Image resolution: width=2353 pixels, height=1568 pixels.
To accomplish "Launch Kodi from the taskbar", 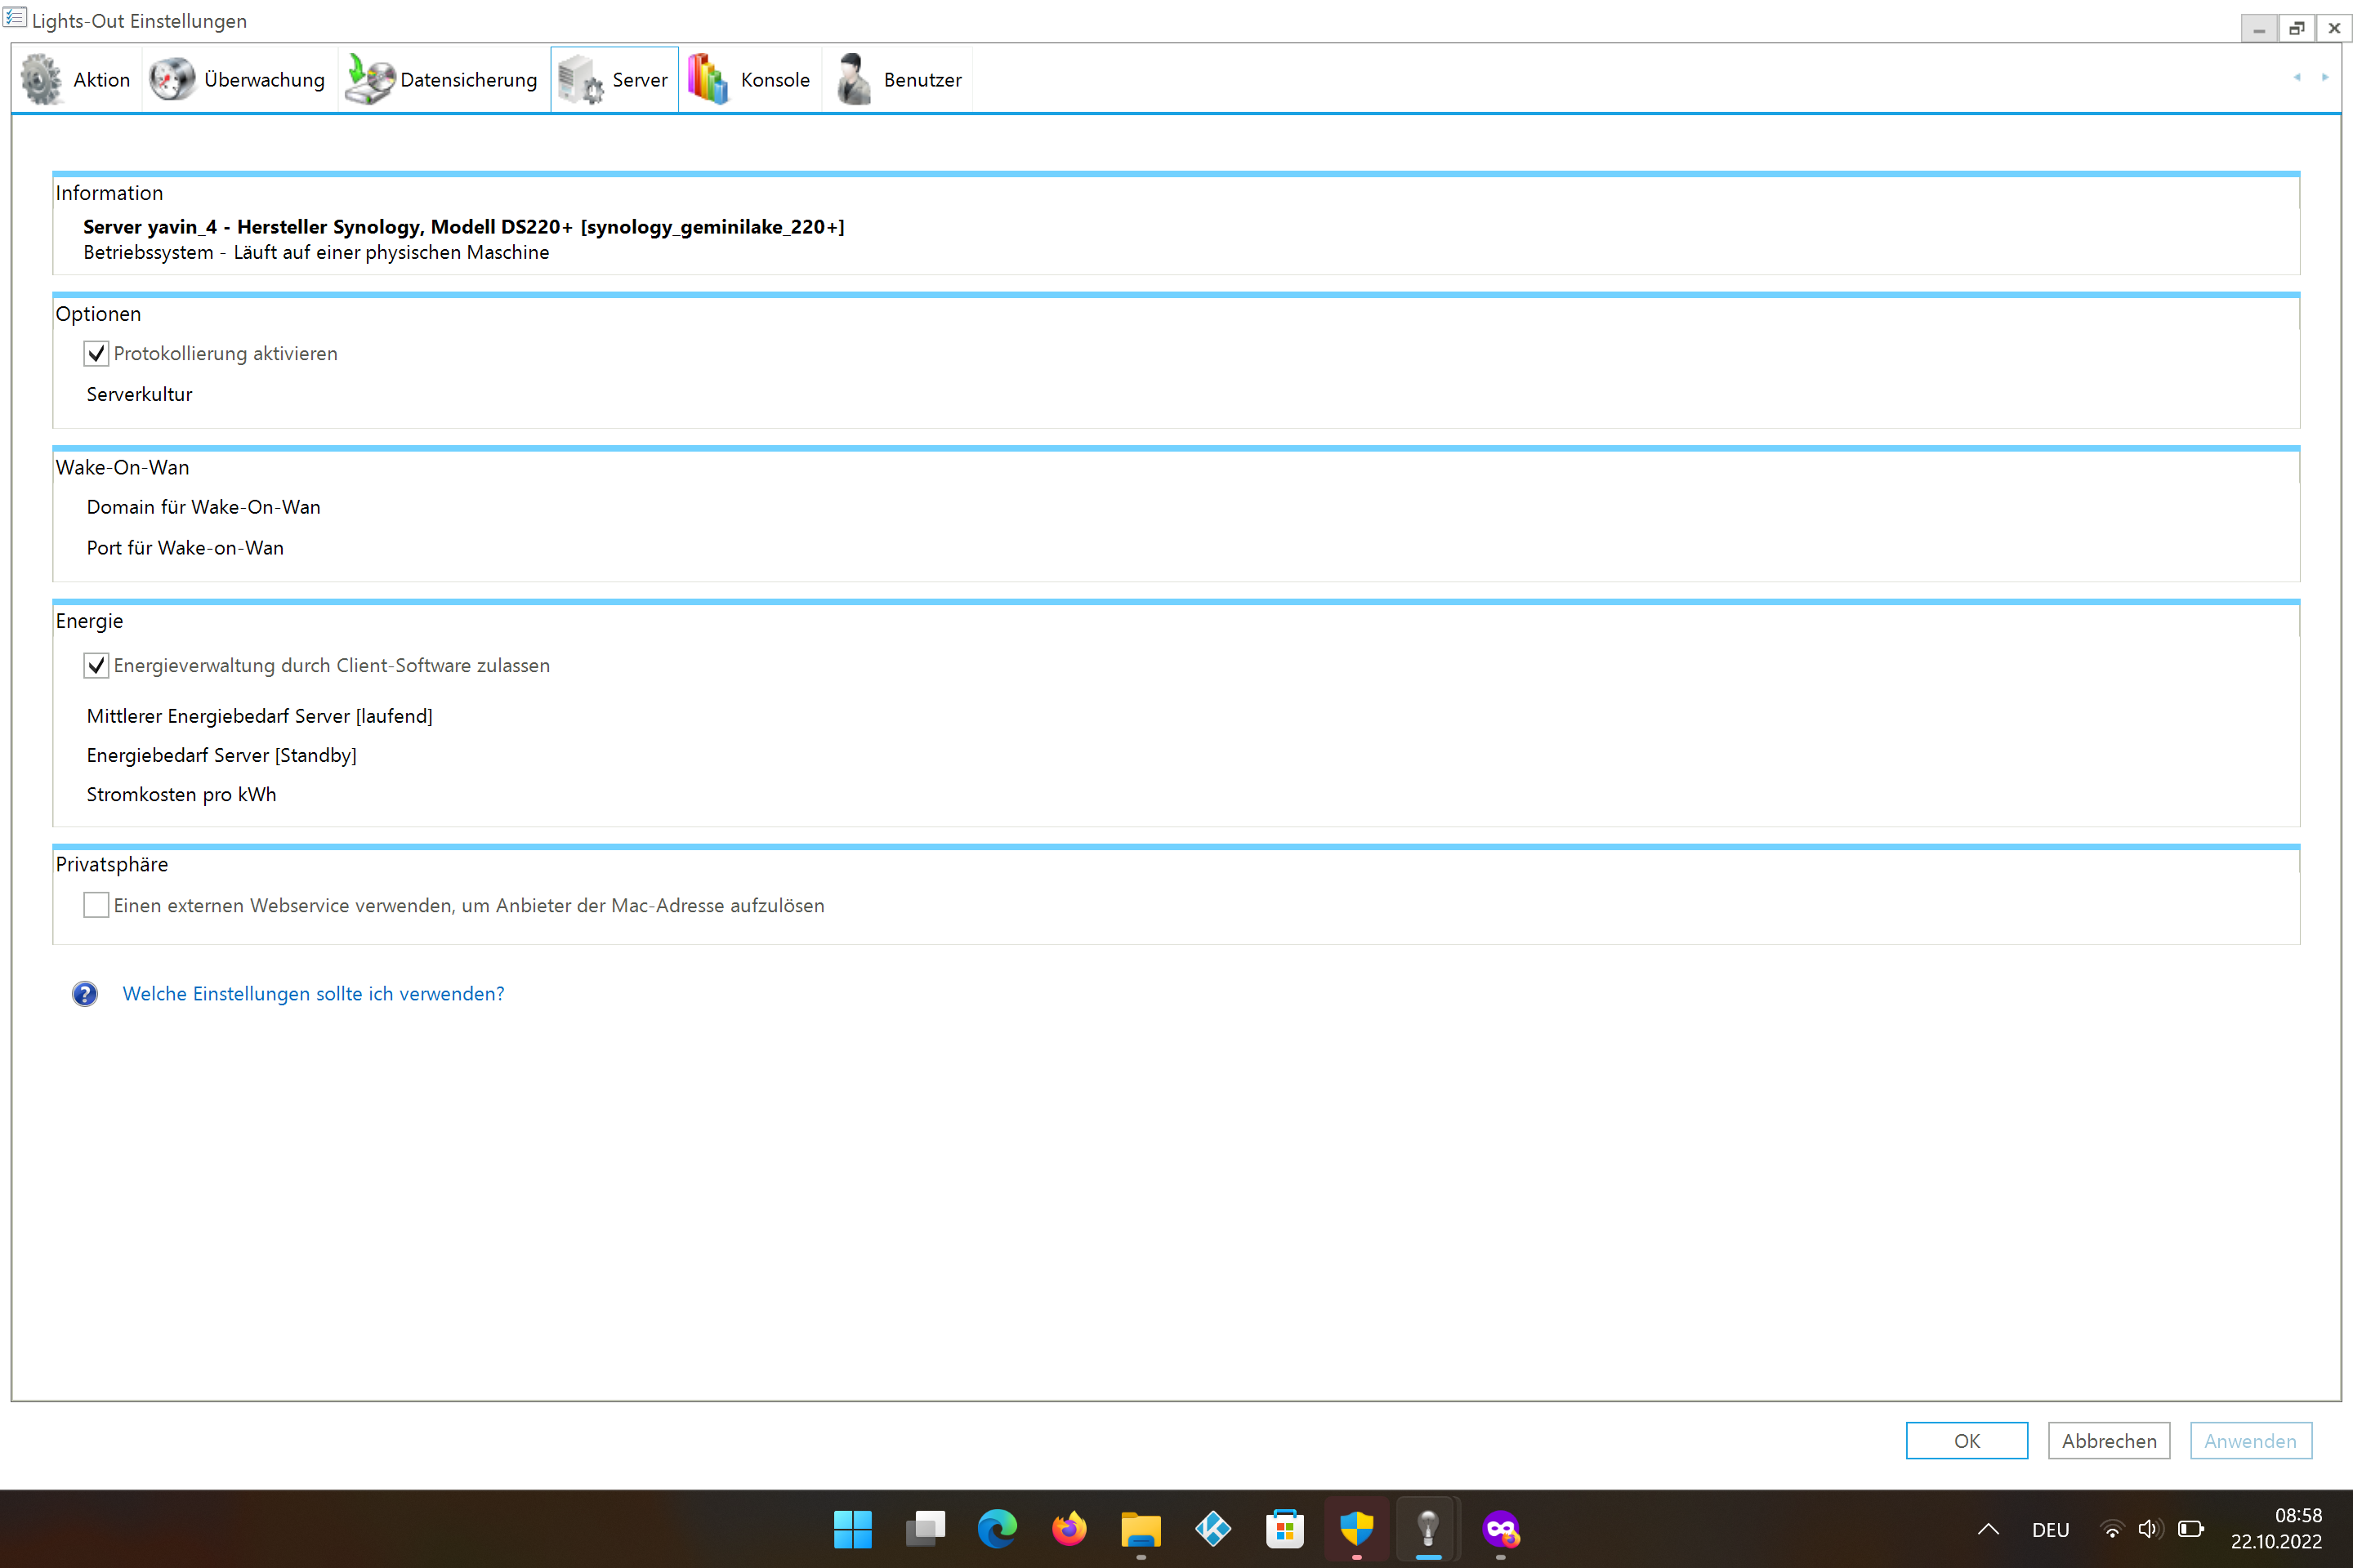I will coord(1212,1529).
